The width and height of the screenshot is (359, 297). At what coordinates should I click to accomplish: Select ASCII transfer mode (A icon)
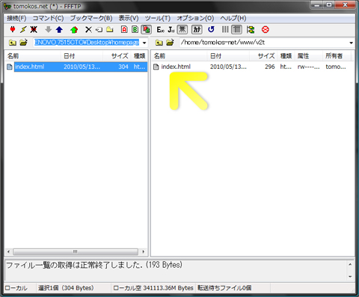pos(124,30)
